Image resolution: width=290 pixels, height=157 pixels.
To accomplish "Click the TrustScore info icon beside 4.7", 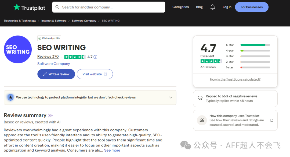I will pyautogui.click(x=95, y=57).
